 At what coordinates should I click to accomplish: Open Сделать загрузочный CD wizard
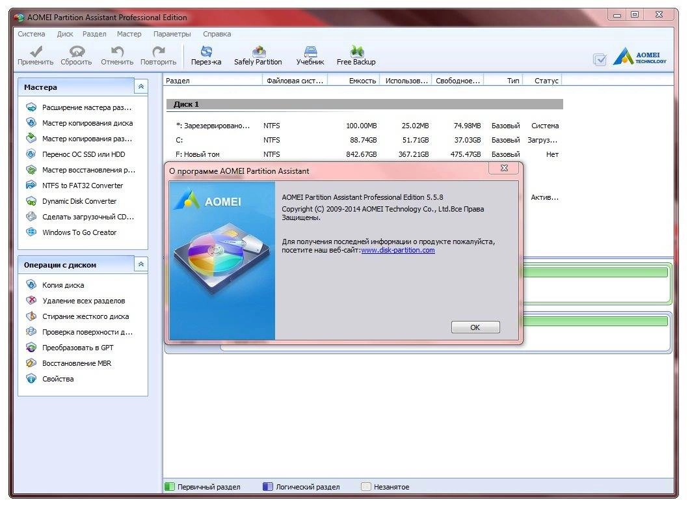[80, 217]
